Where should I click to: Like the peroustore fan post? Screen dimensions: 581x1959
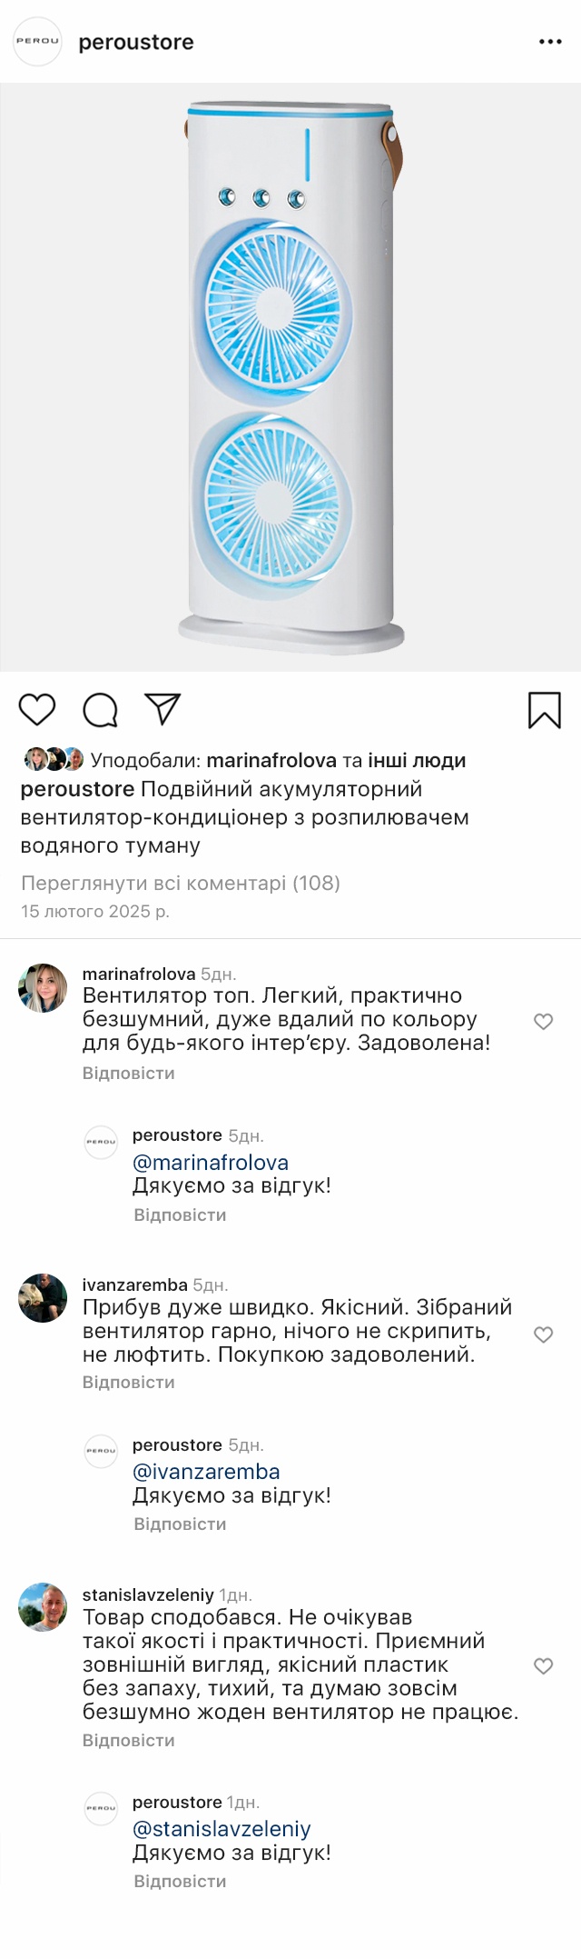37,709
